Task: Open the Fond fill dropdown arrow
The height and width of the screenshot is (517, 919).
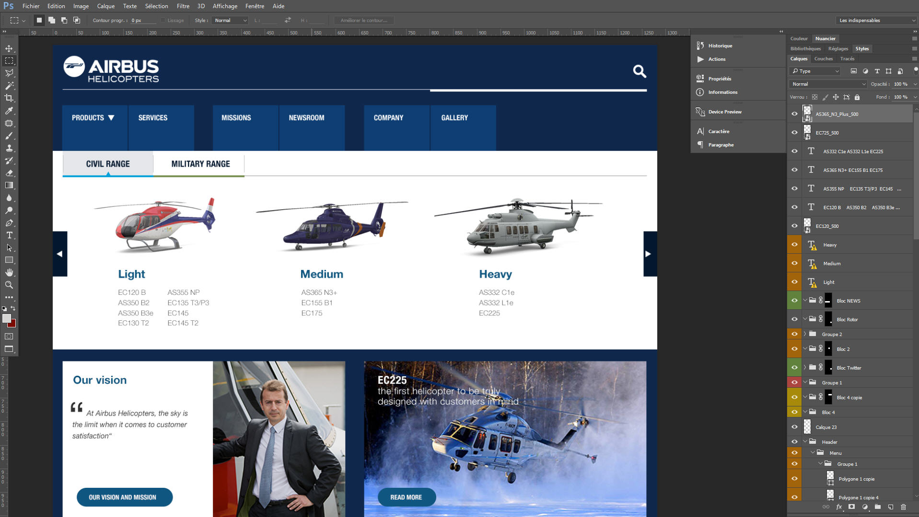Action: pos(915,97)
